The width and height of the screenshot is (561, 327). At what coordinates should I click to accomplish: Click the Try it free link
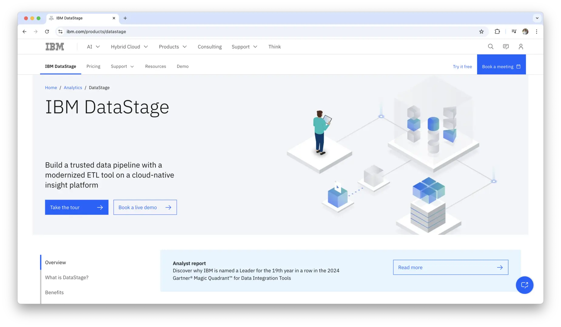462,67
